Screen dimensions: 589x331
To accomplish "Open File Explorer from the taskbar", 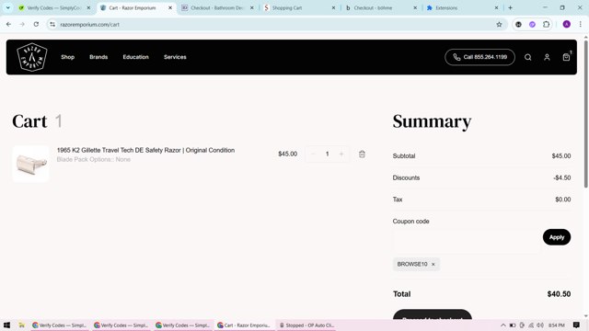I will (22, 325).
